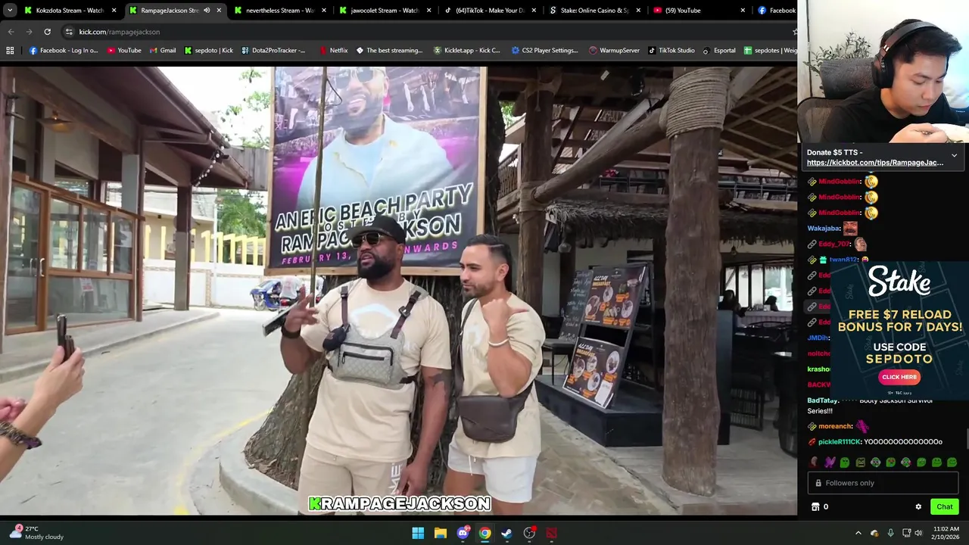This screenshot has width=969, height=545.
Task: Bookmark this page with the star
Action: point(794,32)
